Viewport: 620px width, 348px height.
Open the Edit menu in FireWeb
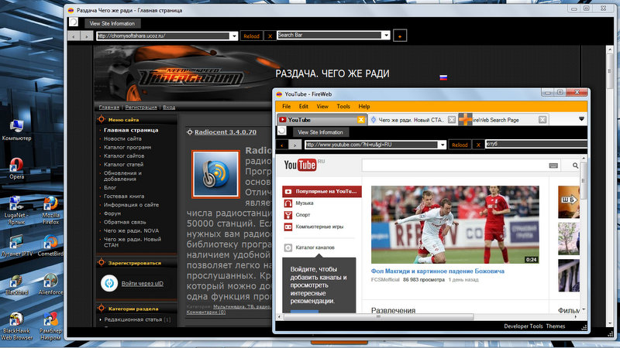[303, 107]
